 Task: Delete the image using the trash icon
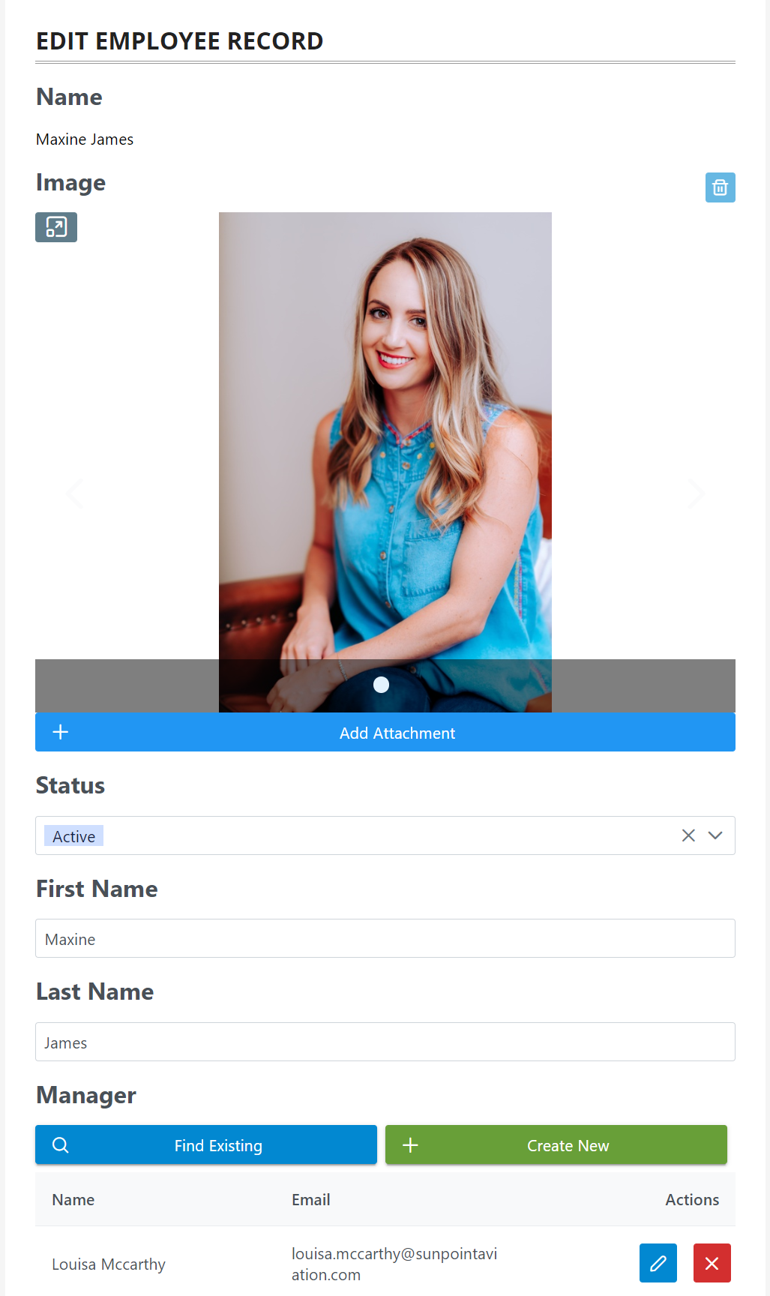click(720, 187)
